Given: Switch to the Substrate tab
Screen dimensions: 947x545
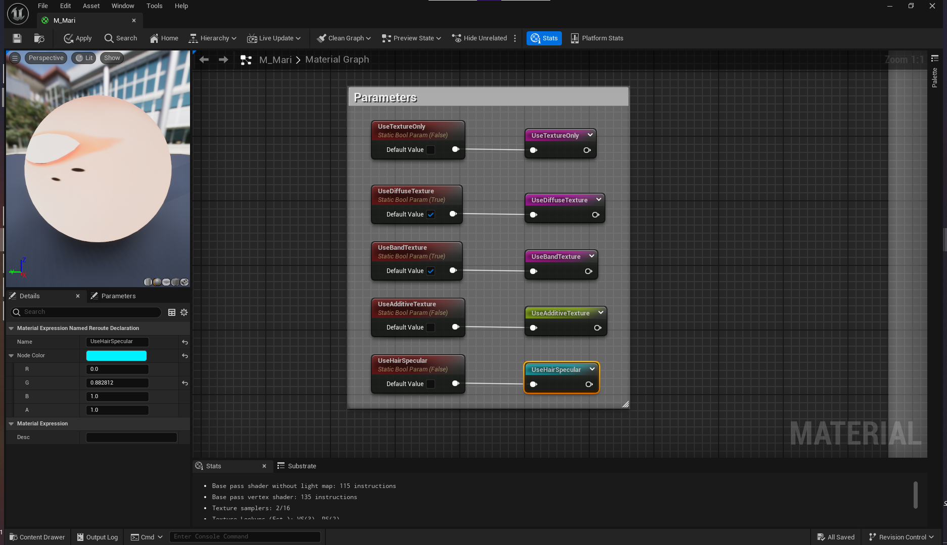Looking at the screenshot, I should point(297,466).
